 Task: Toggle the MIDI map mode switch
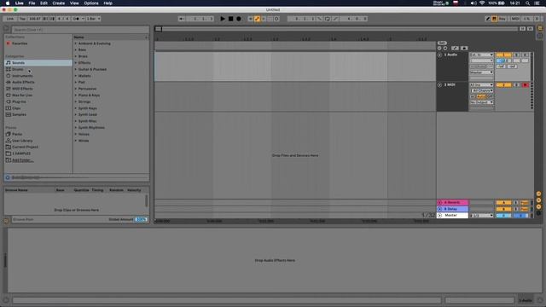pyautogui.click(x=515, y=19)
